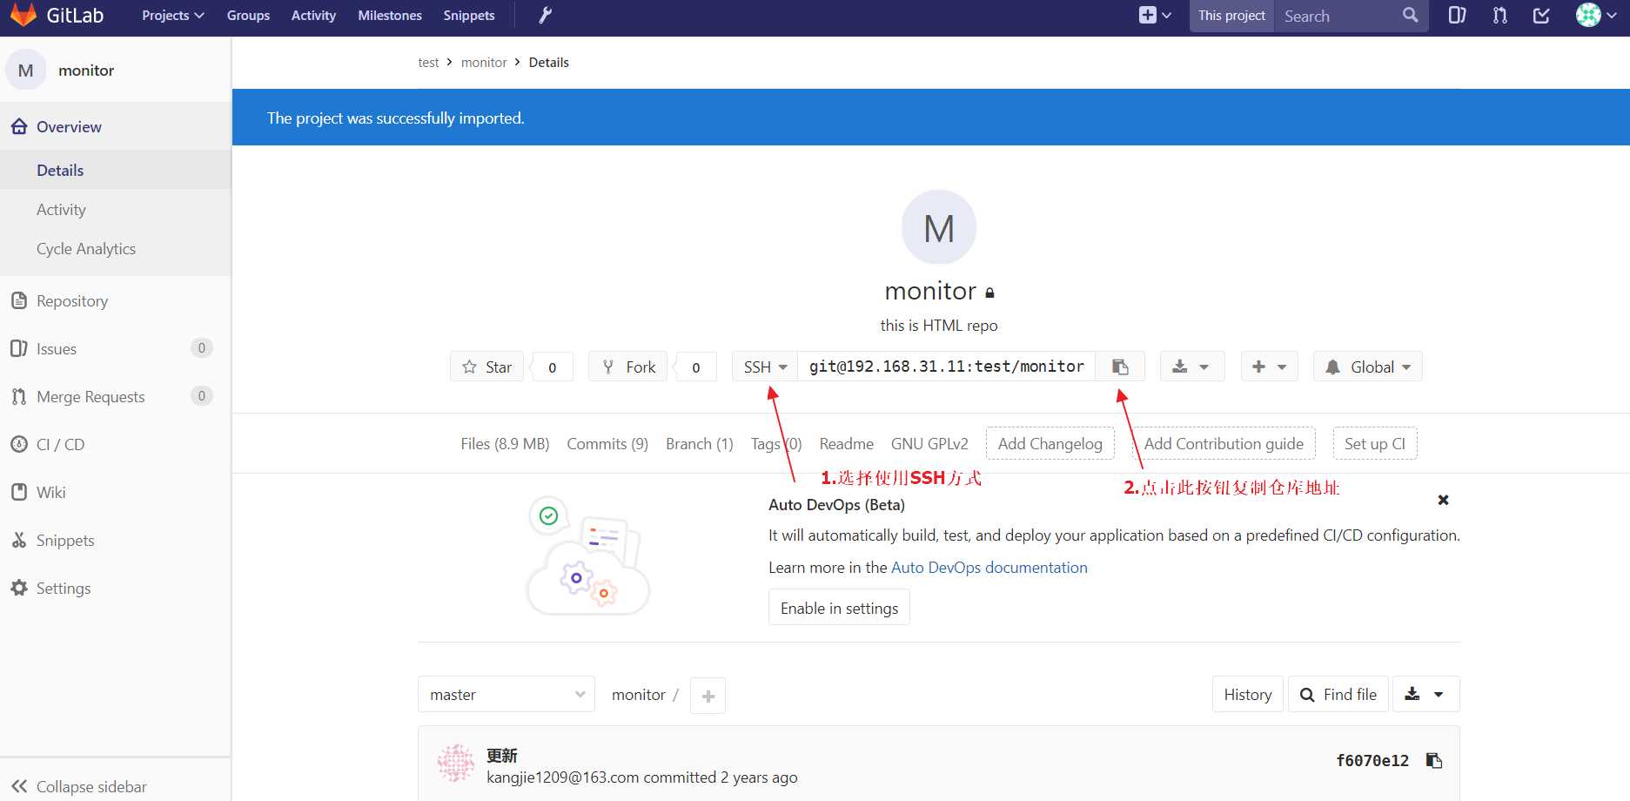Open merge requests icon in top bar

(x=1499, y=16)
